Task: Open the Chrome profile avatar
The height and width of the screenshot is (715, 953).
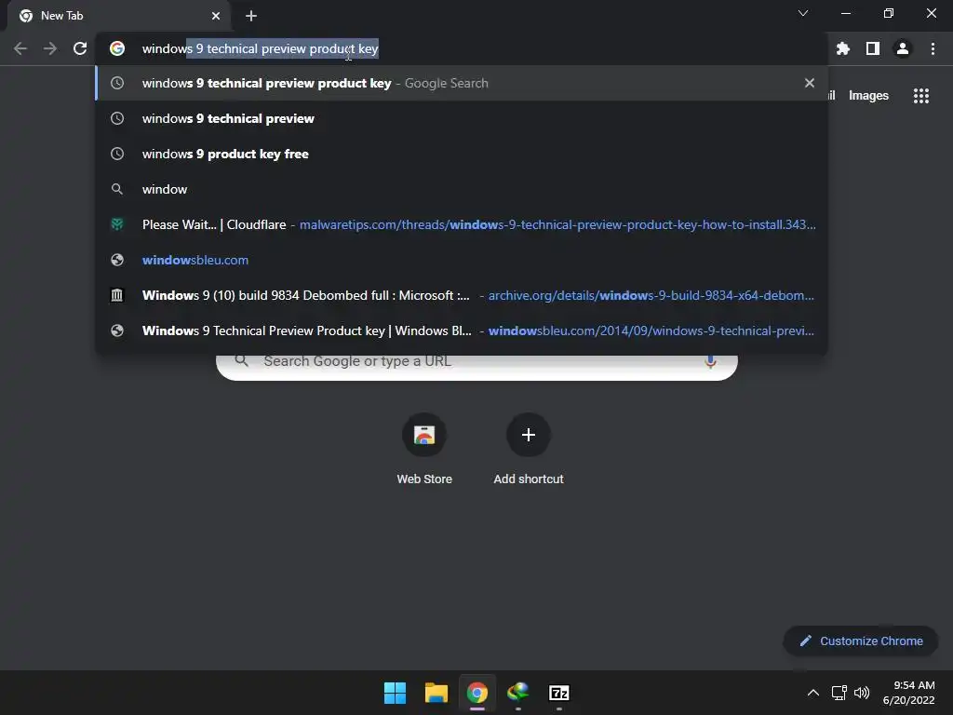Action: click(903, 48)
